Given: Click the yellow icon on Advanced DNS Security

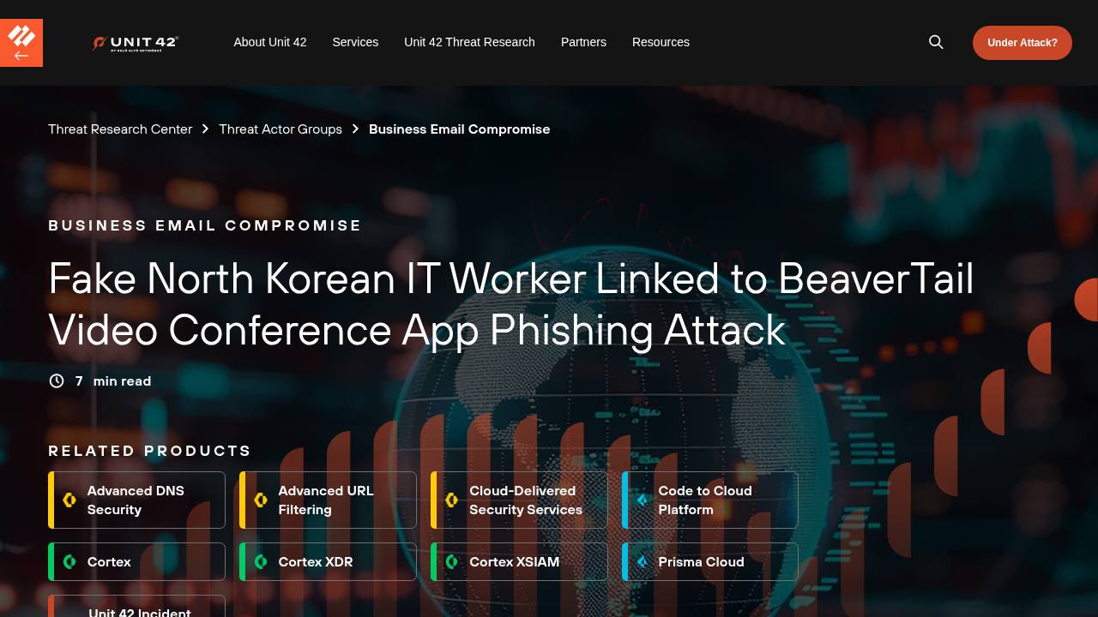Looking at the screenshot, I should pos(69,500).
